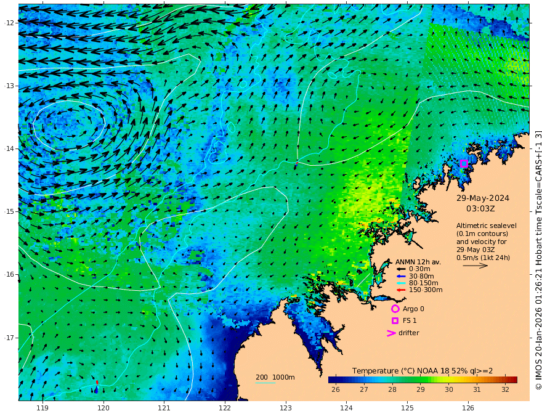Image resolution: width=542 pixels, height=419 pixels.
Task: Click the colorbar tick label 30
Action: 448,389
